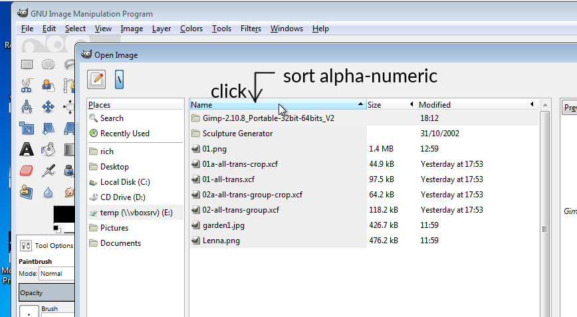Image resolution: width=577 pixels, height=317 pixels.
Task: Toggle the type-a-file-name pencil button
Action: (96, 79)
